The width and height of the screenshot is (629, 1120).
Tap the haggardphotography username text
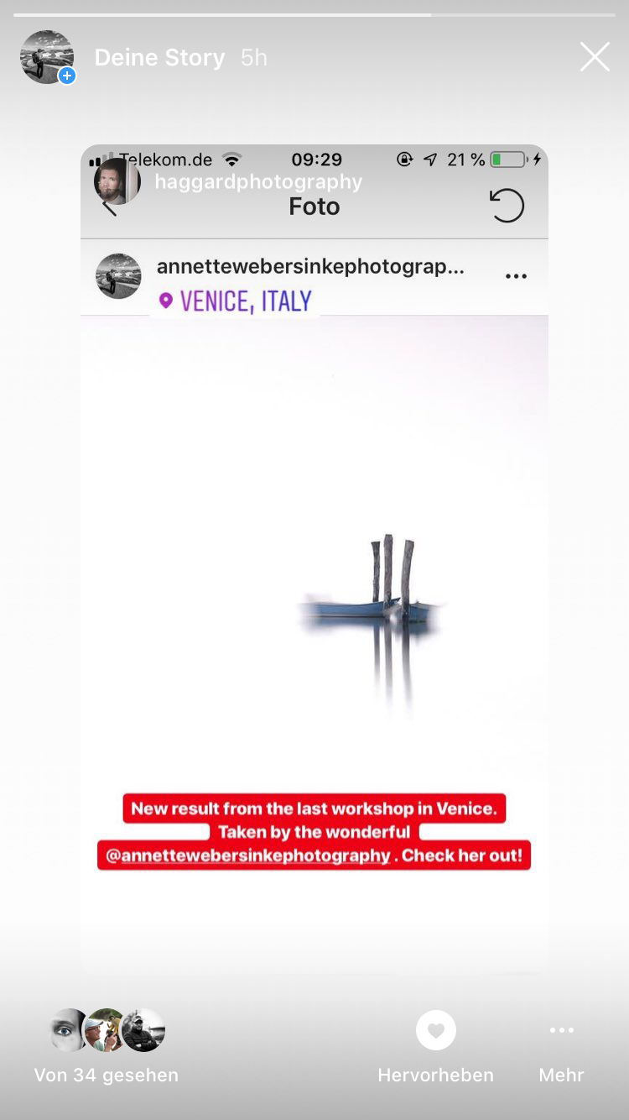[x=258, y=181]
